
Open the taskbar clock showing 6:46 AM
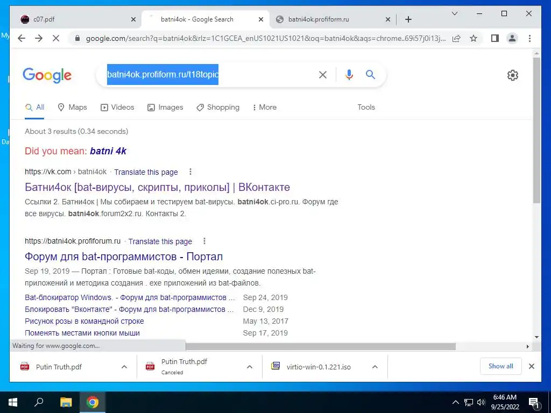pyautogui.click(x=505, y=402)
